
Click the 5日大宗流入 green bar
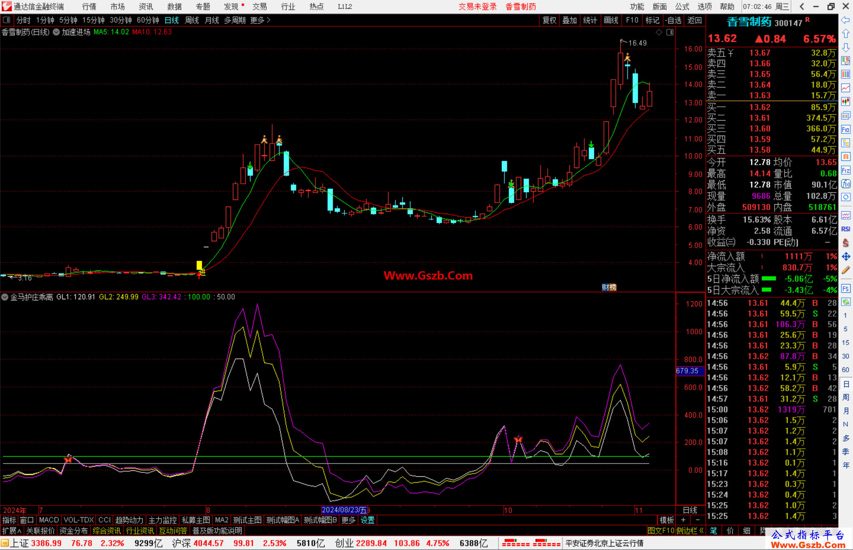(766, 290)
